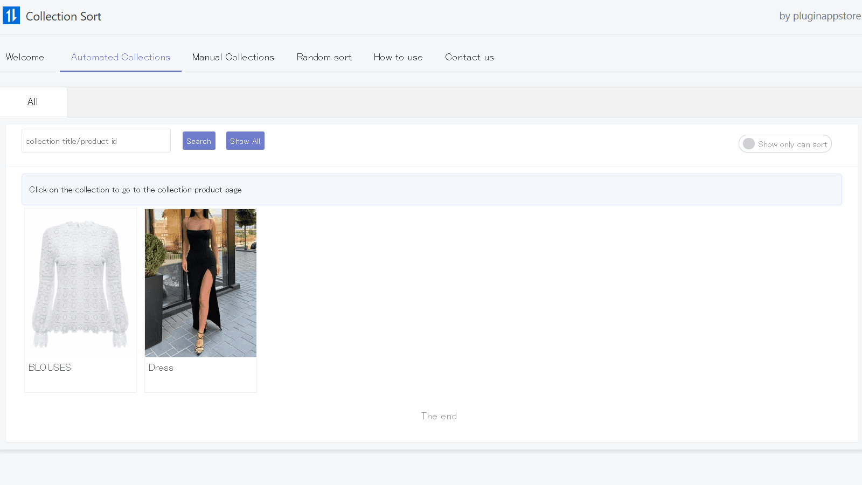Enable the Show only can sort toggle
The width and height of the screenshot is (862, 485).
(784, 144)
